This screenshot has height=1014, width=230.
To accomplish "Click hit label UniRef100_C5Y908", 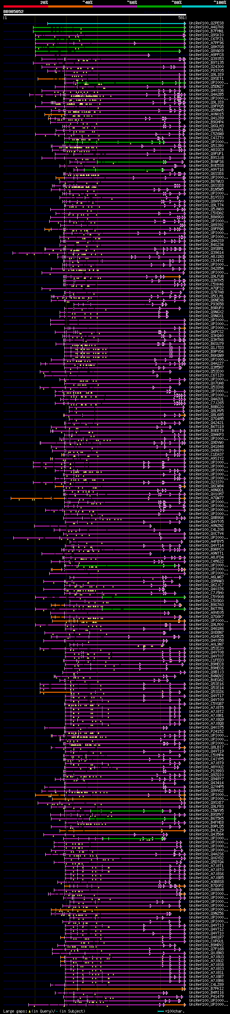I will pyautogui.click(x=206, y=597).
